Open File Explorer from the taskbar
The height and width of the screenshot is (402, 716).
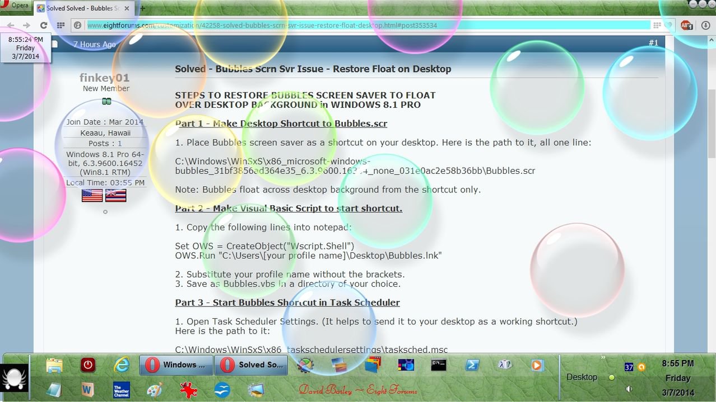tap(54, 365)
